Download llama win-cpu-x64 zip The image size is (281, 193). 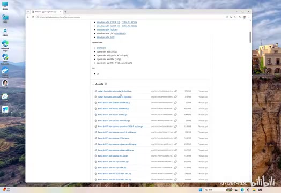(112, 168)
